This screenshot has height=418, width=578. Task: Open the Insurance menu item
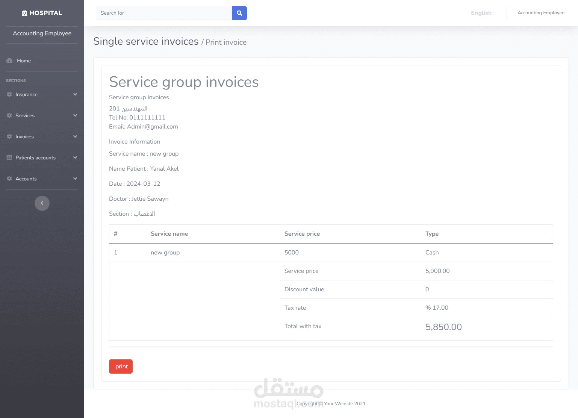click(x=42, y=94)
